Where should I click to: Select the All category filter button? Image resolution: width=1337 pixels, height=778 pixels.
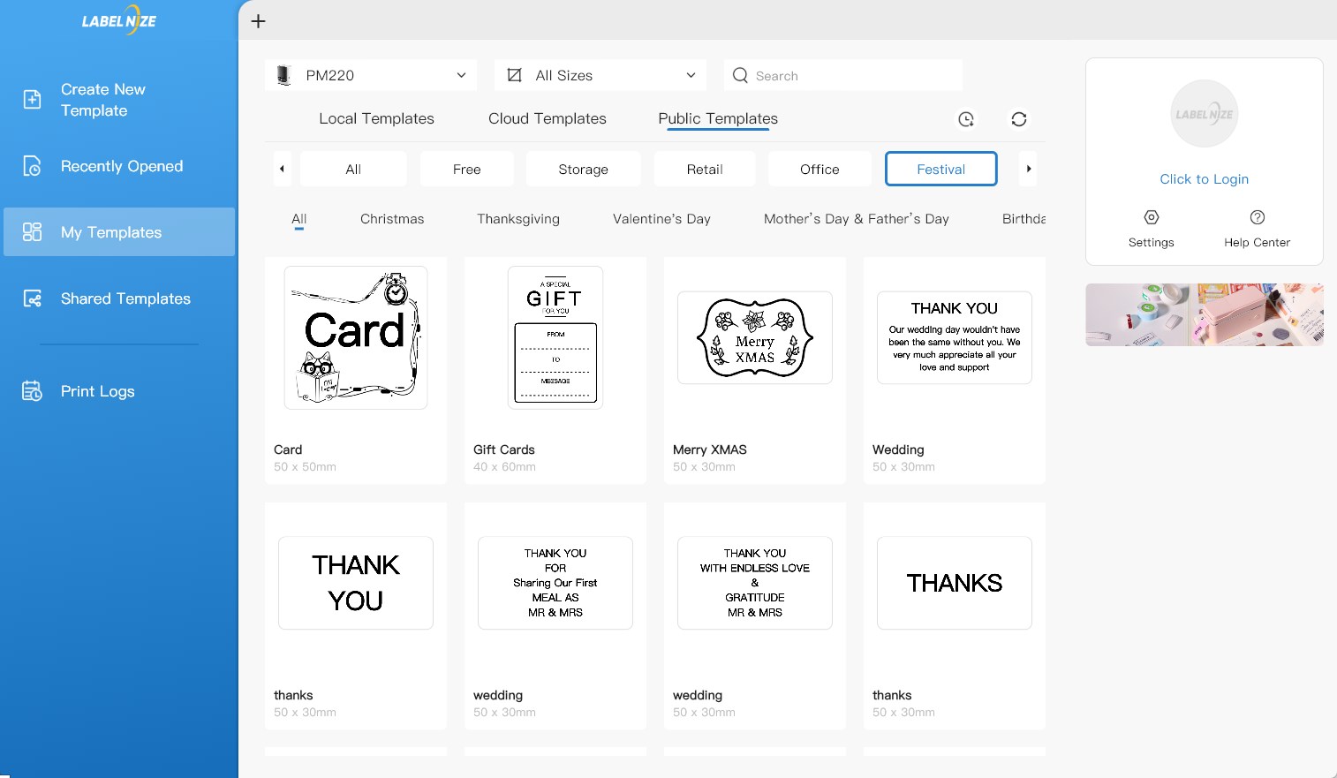click(x=353, y=169)
